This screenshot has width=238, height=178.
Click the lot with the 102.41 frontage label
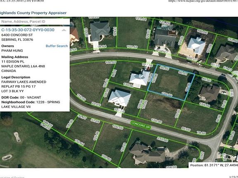(x=165, y=38)
